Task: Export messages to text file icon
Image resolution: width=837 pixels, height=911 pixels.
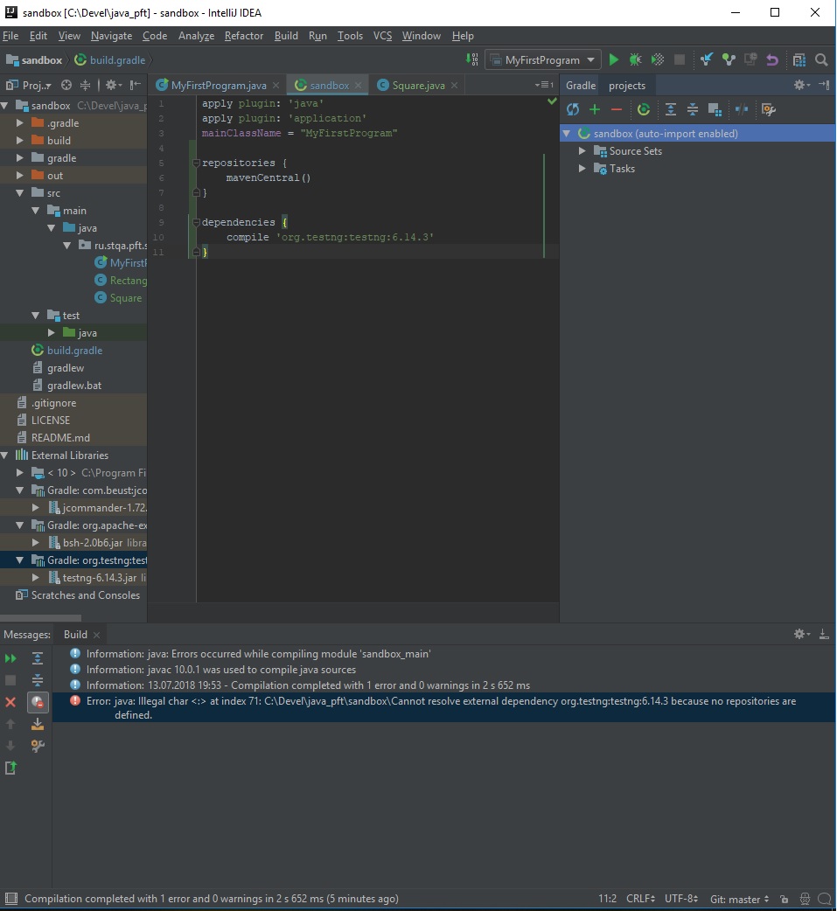Action: click(x=10, y=768)
